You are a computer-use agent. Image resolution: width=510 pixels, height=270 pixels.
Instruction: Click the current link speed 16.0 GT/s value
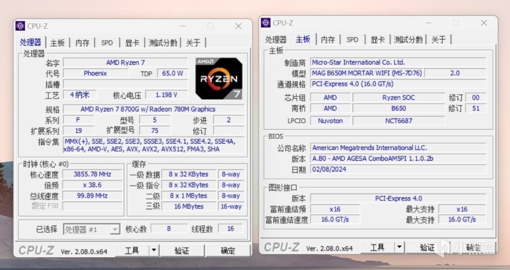(335, 220)
